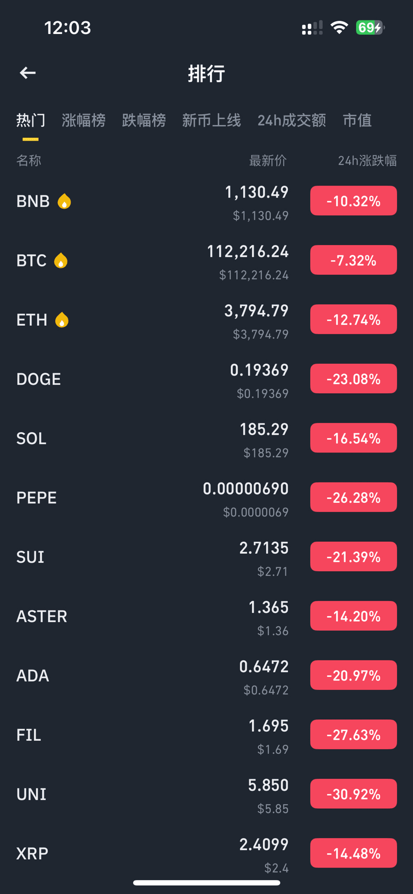This screenshot has height=894, width=413.
Task: Tap the battery indicator icon
Action: 370,27
